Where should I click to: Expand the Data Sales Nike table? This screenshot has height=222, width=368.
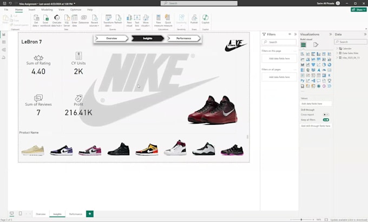click(337, 53)
